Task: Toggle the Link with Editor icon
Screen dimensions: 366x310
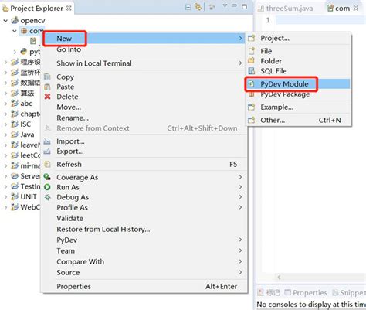Action: (x=198, y=7)
